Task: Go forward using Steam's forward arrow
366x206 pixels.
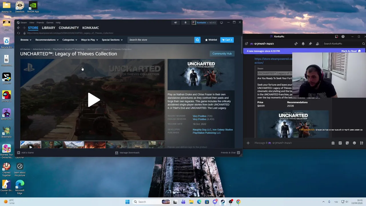Action: [x=24, y=28]
